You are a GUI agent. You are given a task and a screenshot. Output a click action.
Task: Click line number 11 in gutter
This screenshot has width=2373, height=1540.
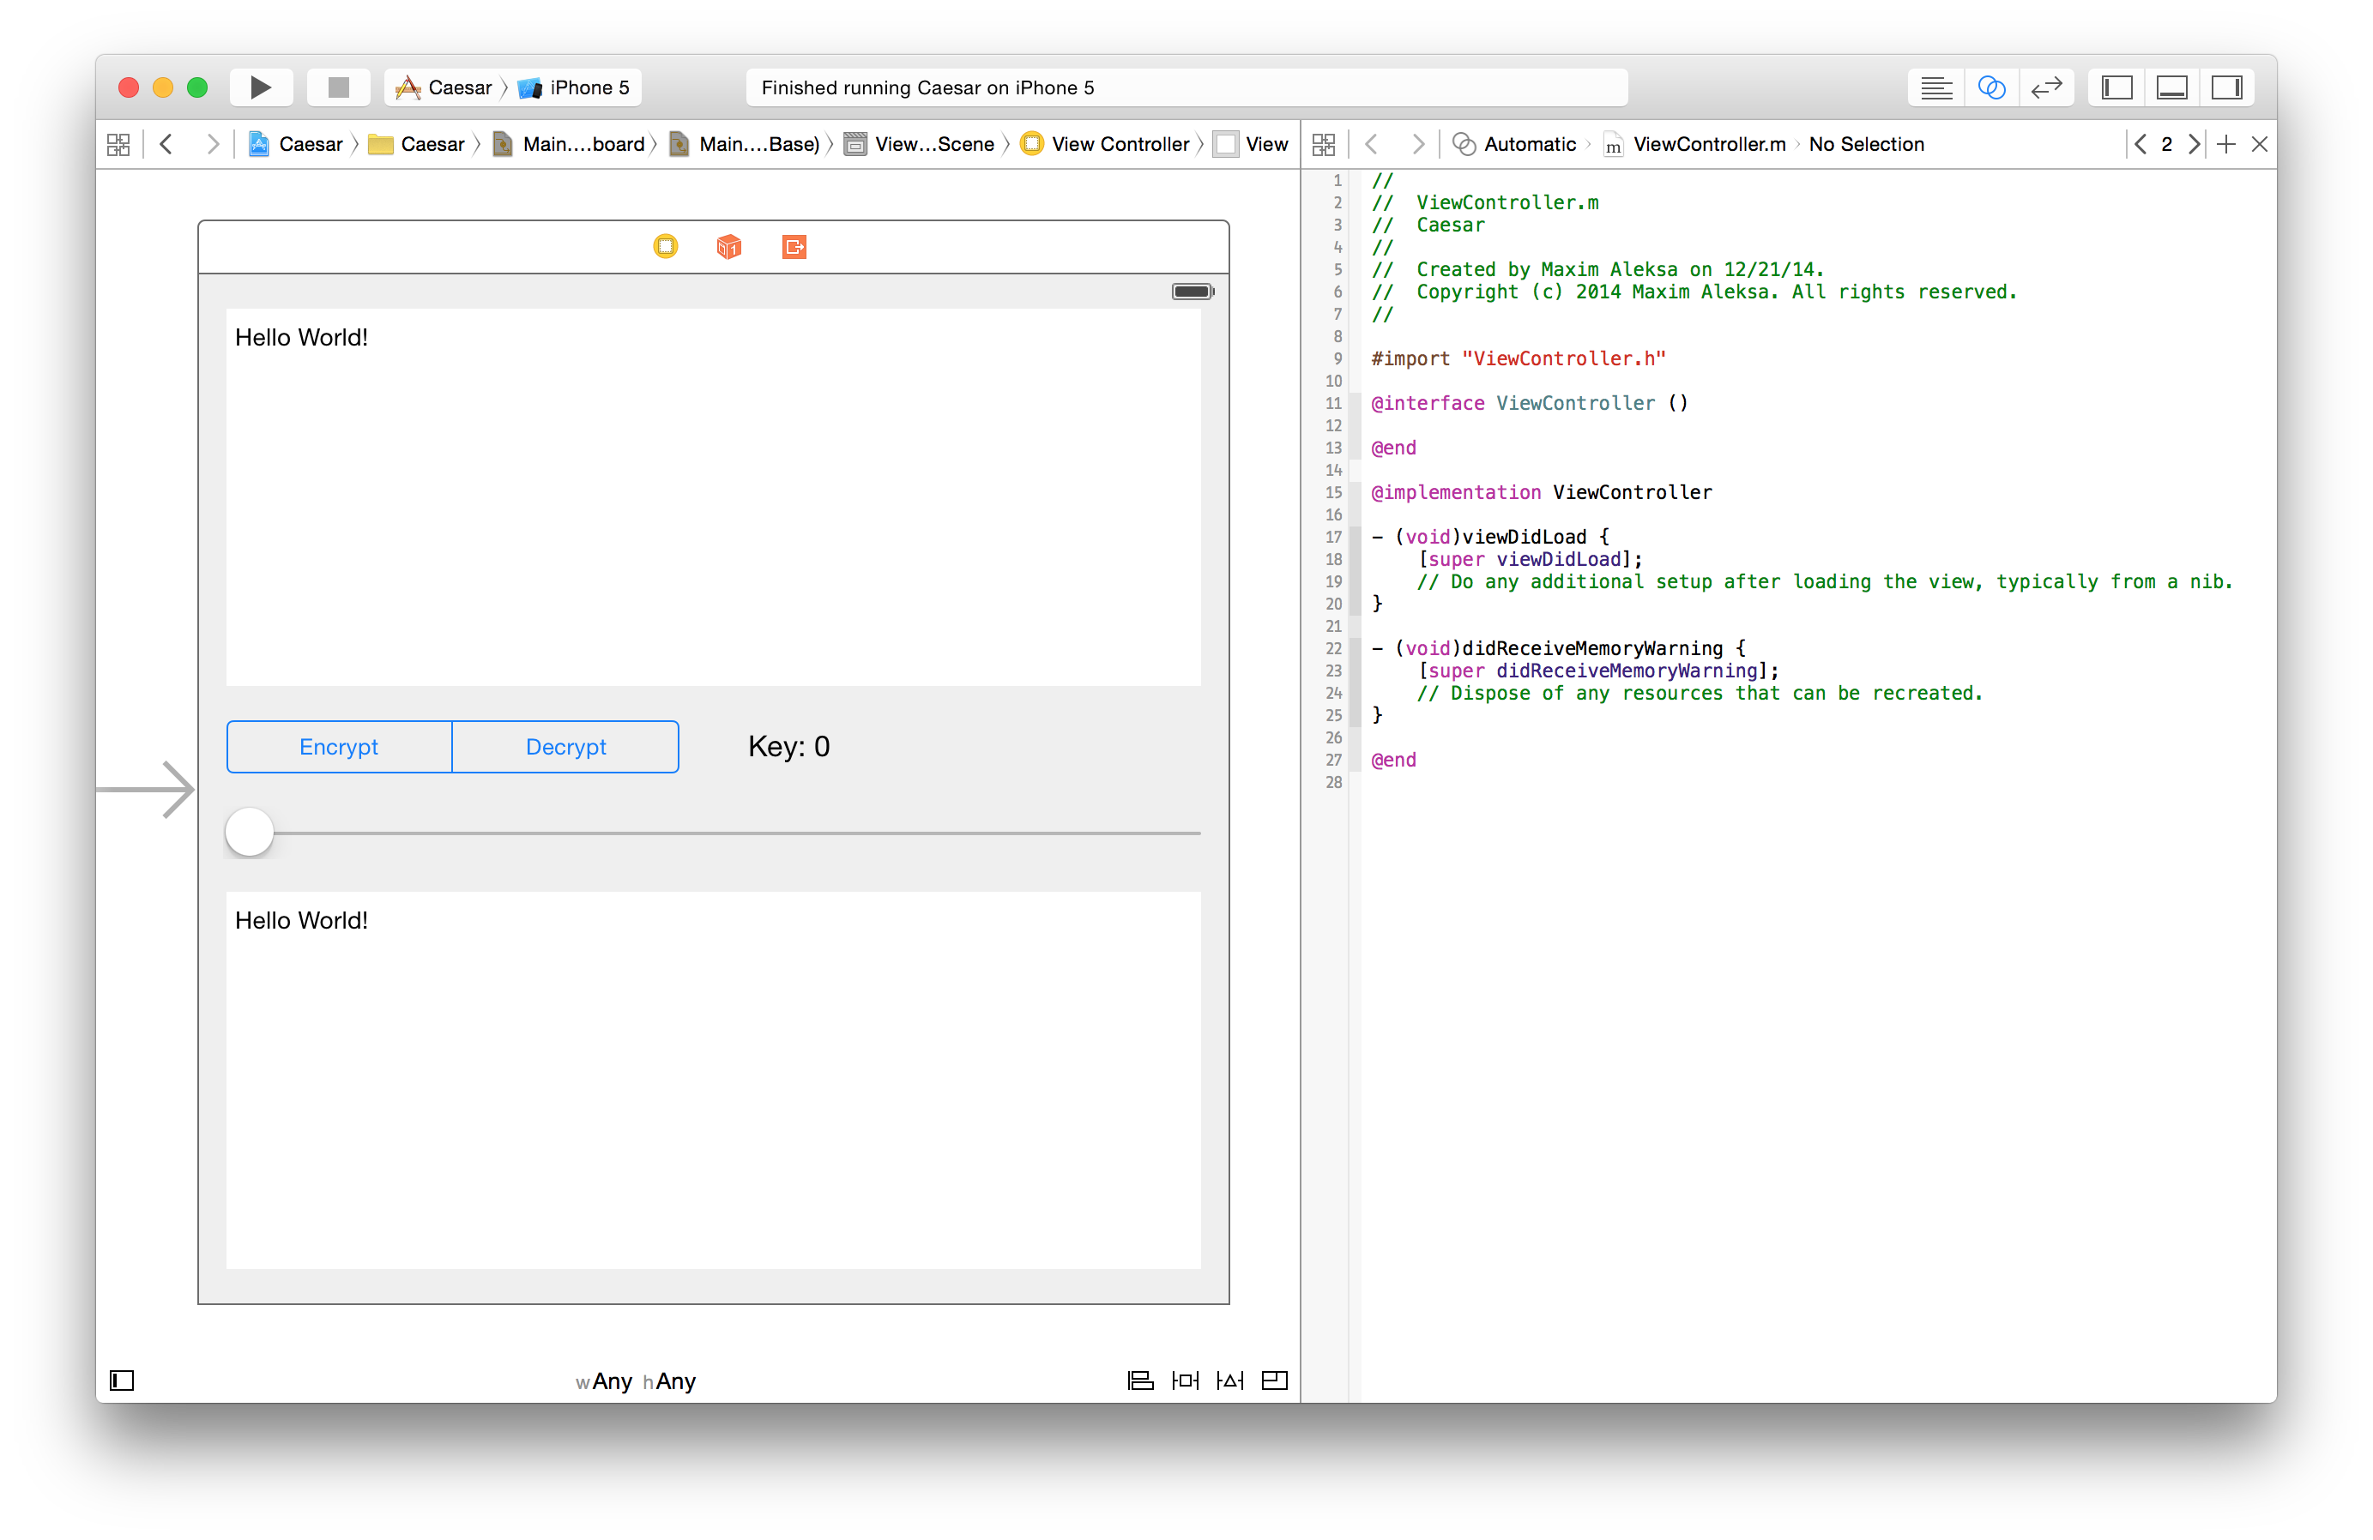[x=1333, y=404]
